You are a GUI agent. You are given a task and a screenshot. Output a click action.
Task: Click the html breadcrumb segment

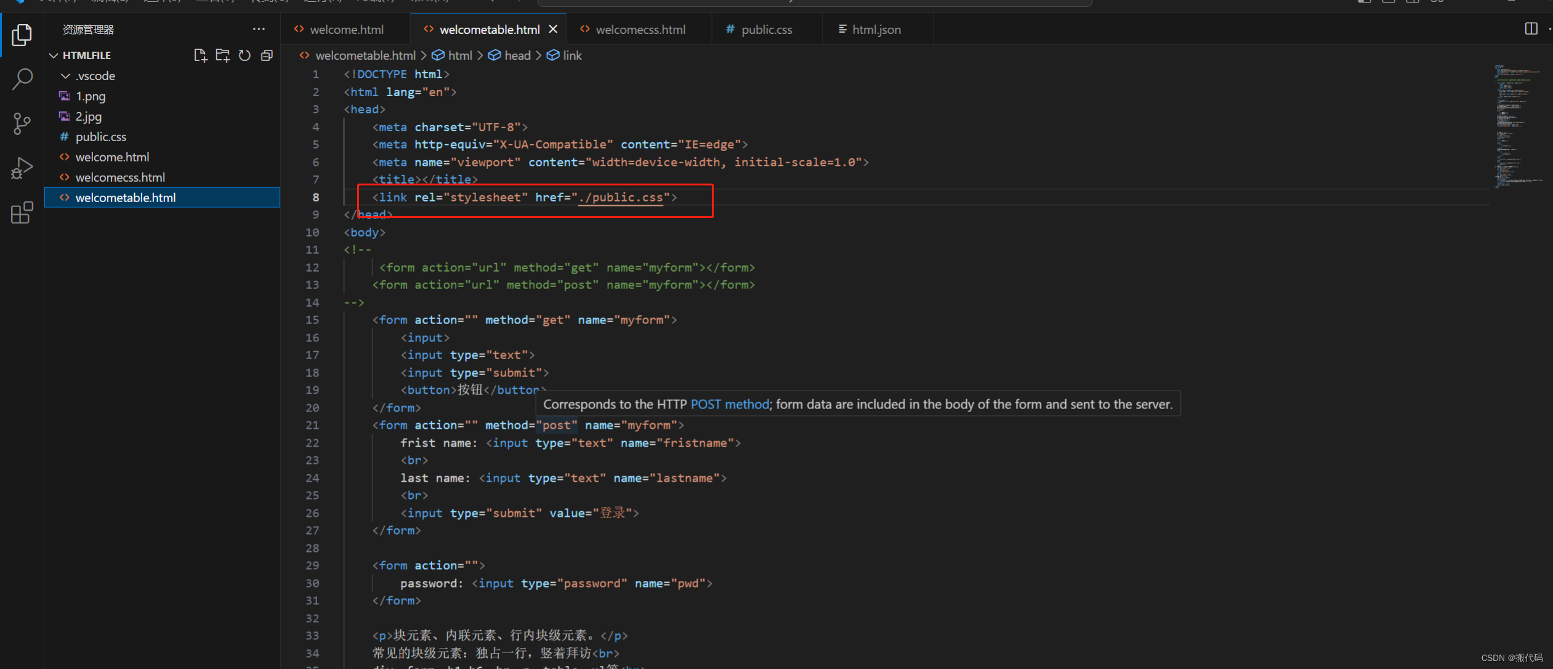[x=460, y=55]
